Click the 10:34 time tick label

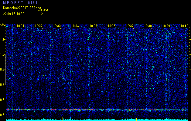tap(75, 26)
